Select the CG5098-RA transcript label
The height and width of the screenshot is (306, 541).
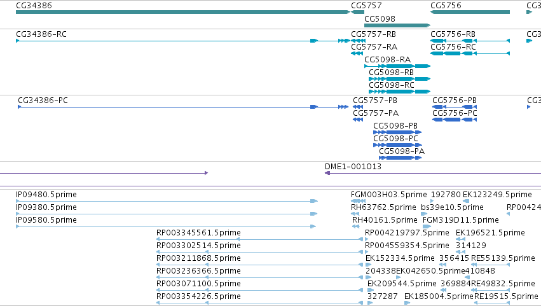(x=387, y=60)
